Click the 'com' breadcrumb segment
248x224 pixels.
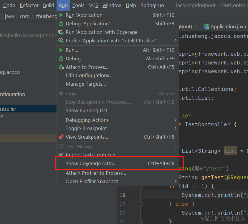coord(24,16)
